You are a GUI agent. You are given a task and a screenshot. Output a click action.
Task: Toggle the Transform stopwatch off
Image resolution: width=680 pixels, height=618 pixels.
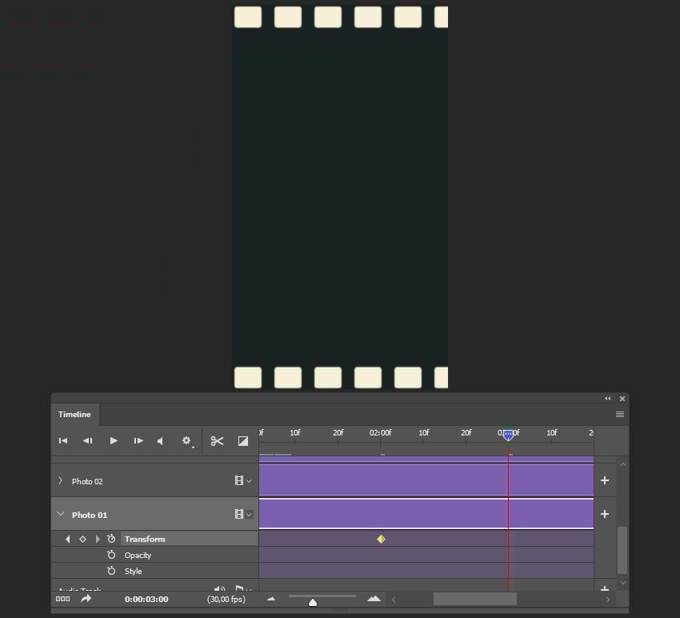pyautogui.click(x=110, y=539)
